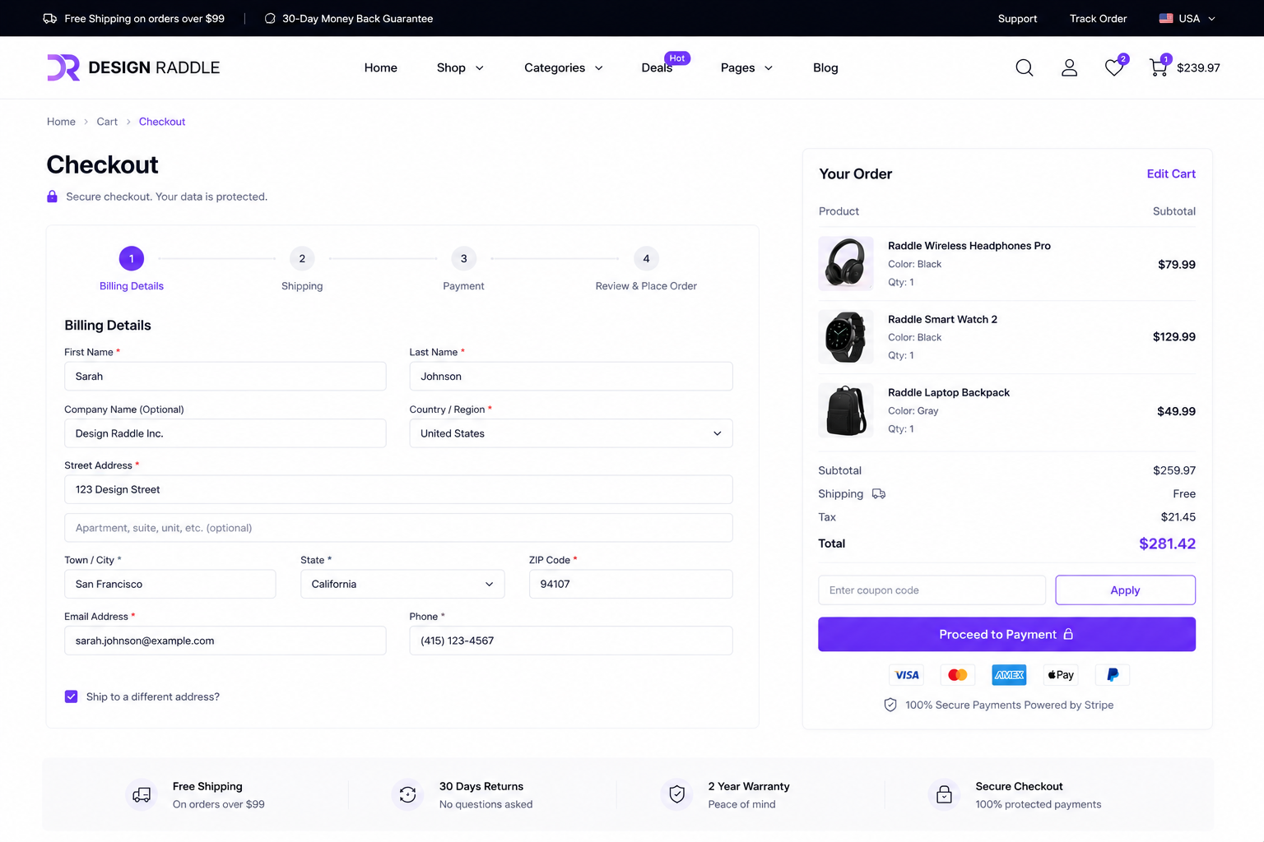Open the user account icon

point(1069,67)
